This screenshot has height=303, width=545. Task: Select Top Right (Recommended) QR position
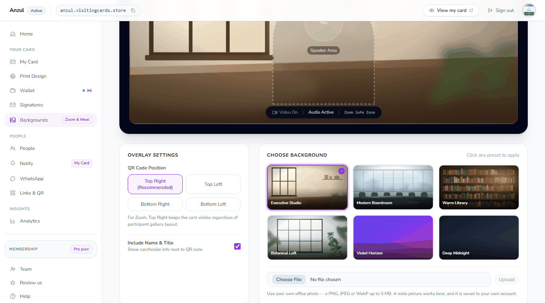click(155, 184)
